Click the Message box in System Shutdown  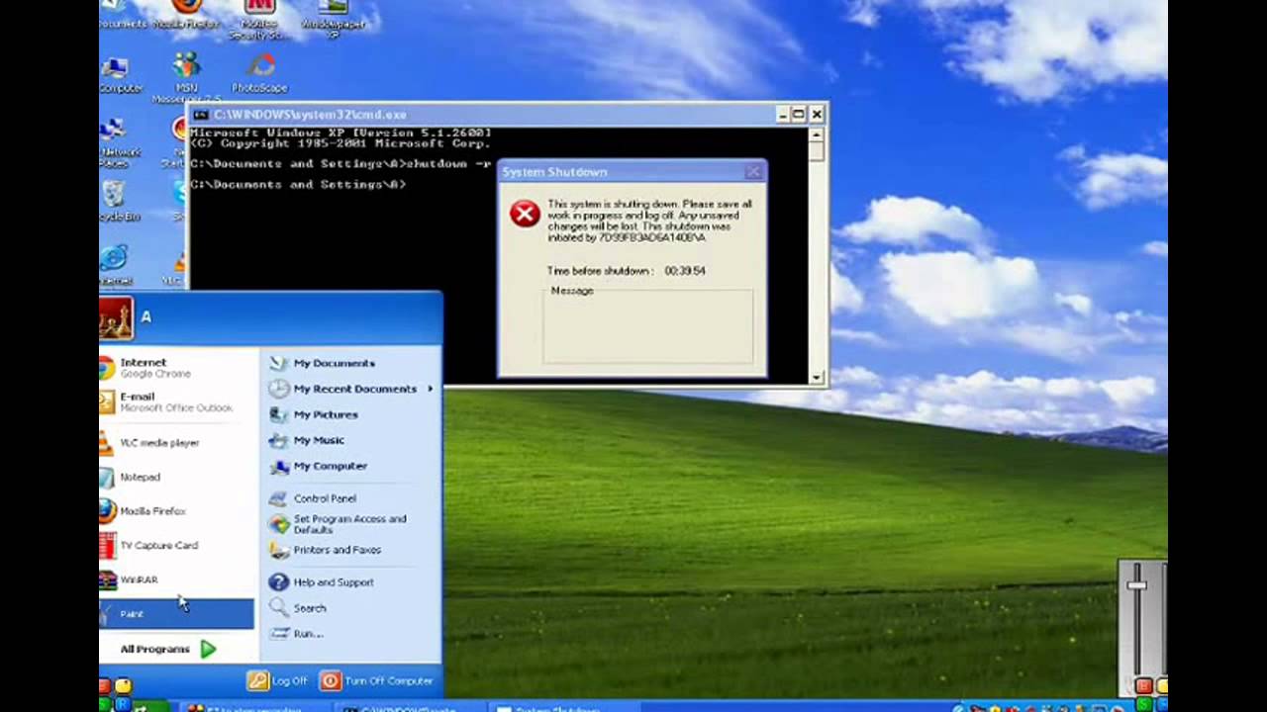pyautogui.click(x=648, y=326)
